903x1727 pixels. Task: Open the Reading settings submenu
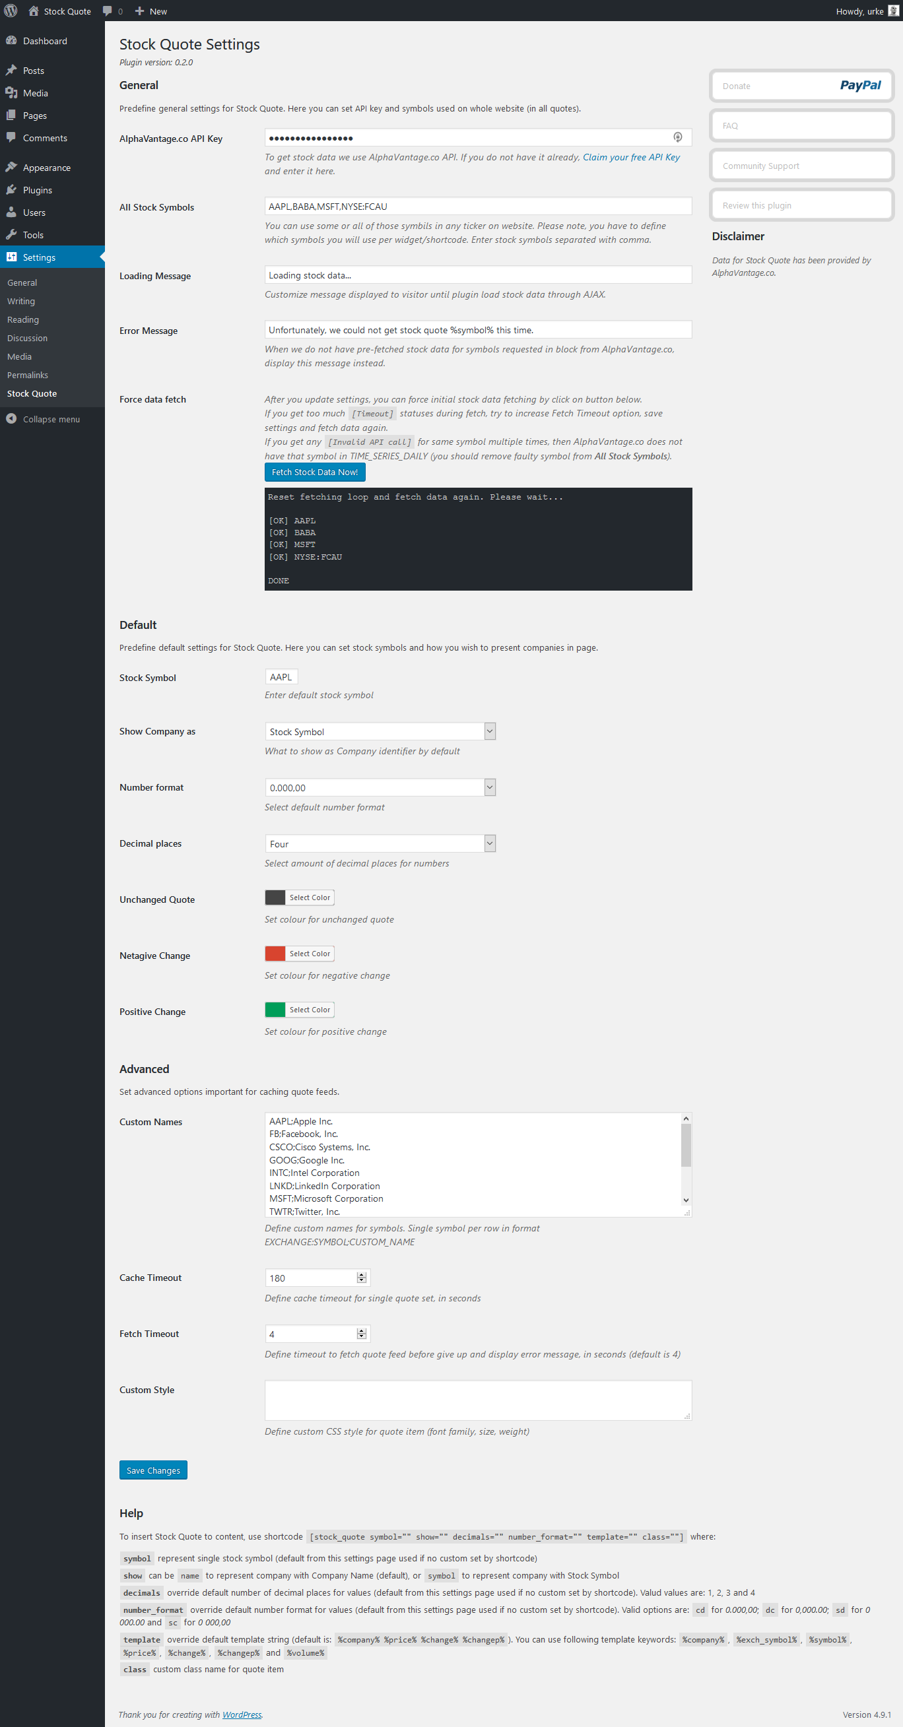(x=23, y=320)
